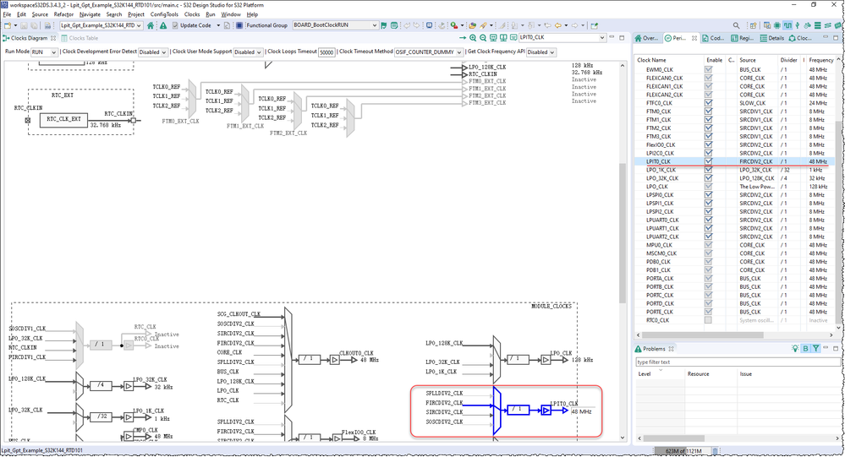Click the filter funnel icon in Problems panel
This screenshot has width=845, height=457.
coord(815,348)
